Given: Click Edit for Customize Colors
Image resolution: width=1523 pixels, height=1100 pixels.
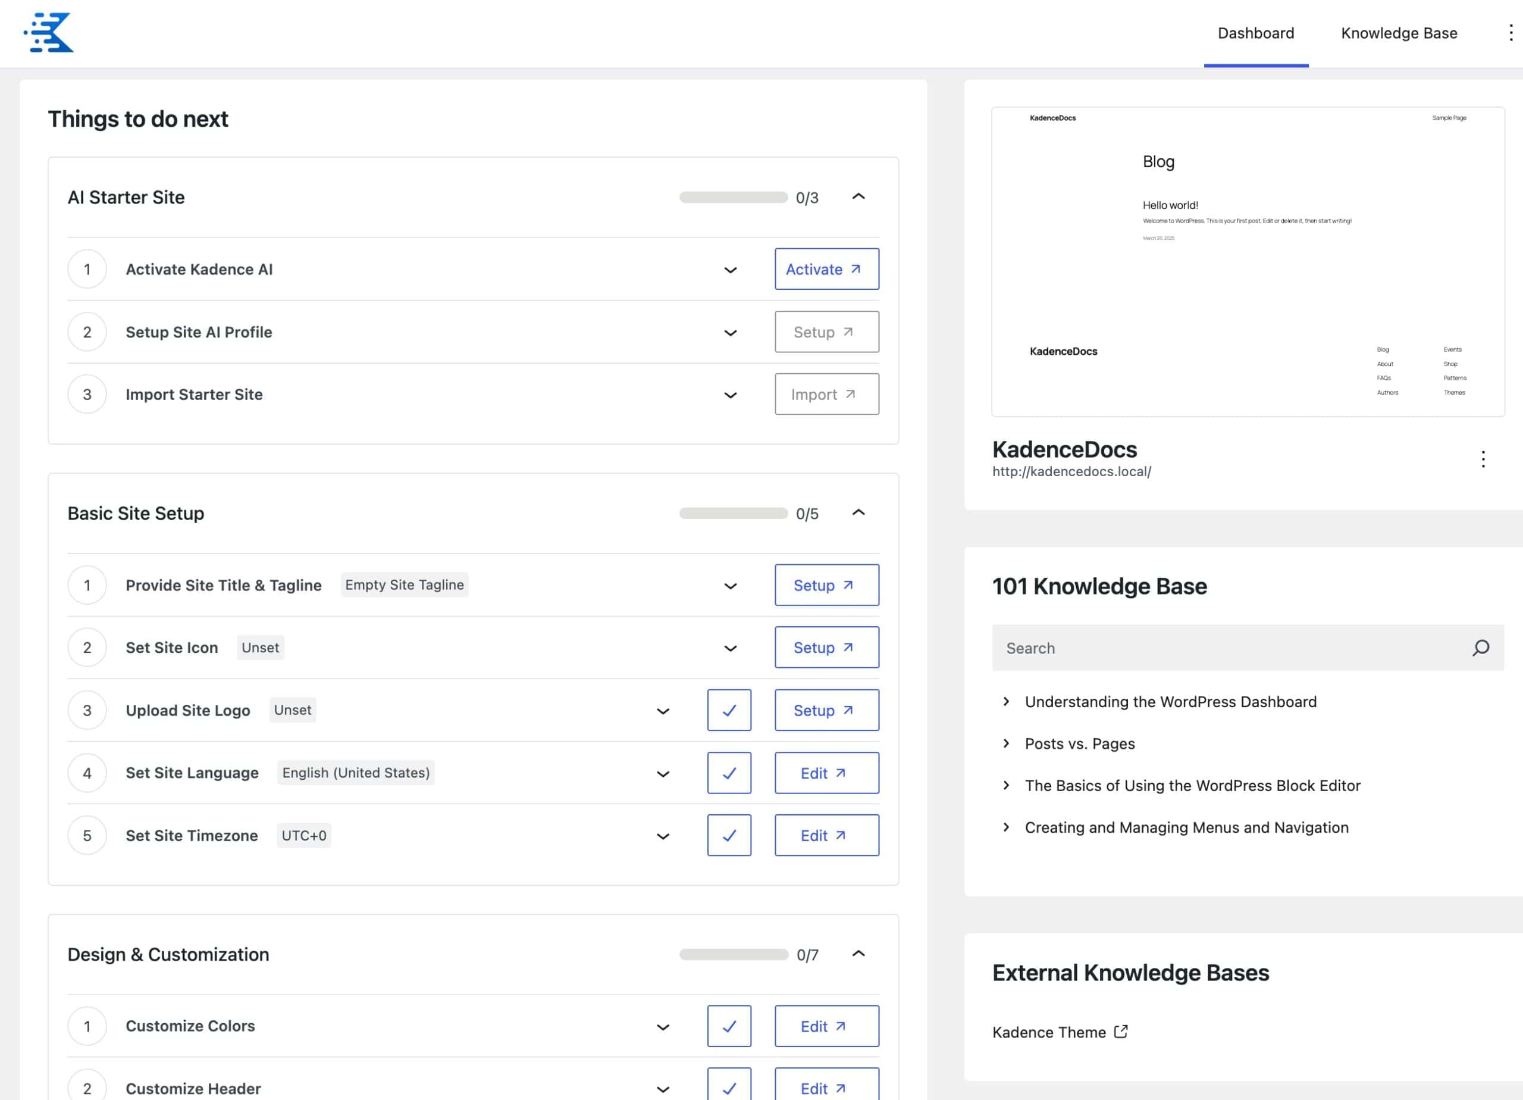Looking at the screenshot, I should [826, 1026].
